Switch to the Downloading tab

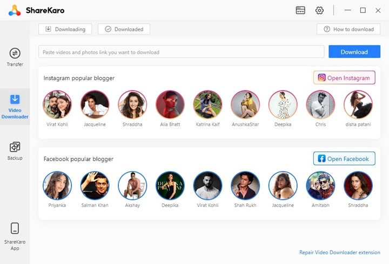[x=65, y=29]
